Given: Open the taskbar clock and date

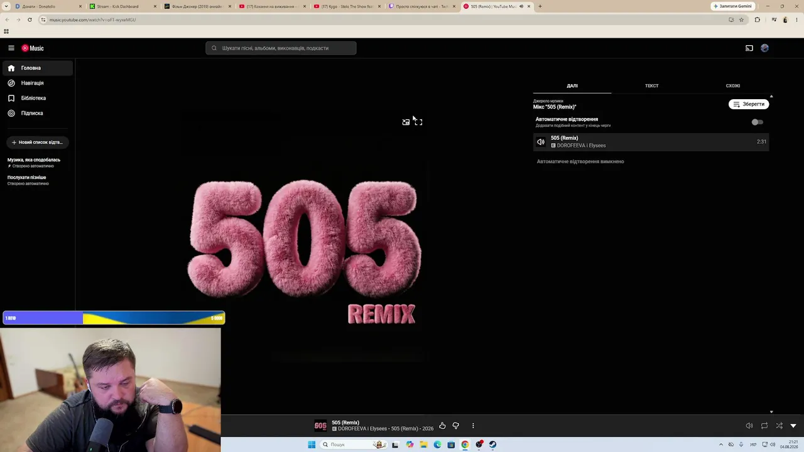Looking at the screenshot, I should pos(789,444).
